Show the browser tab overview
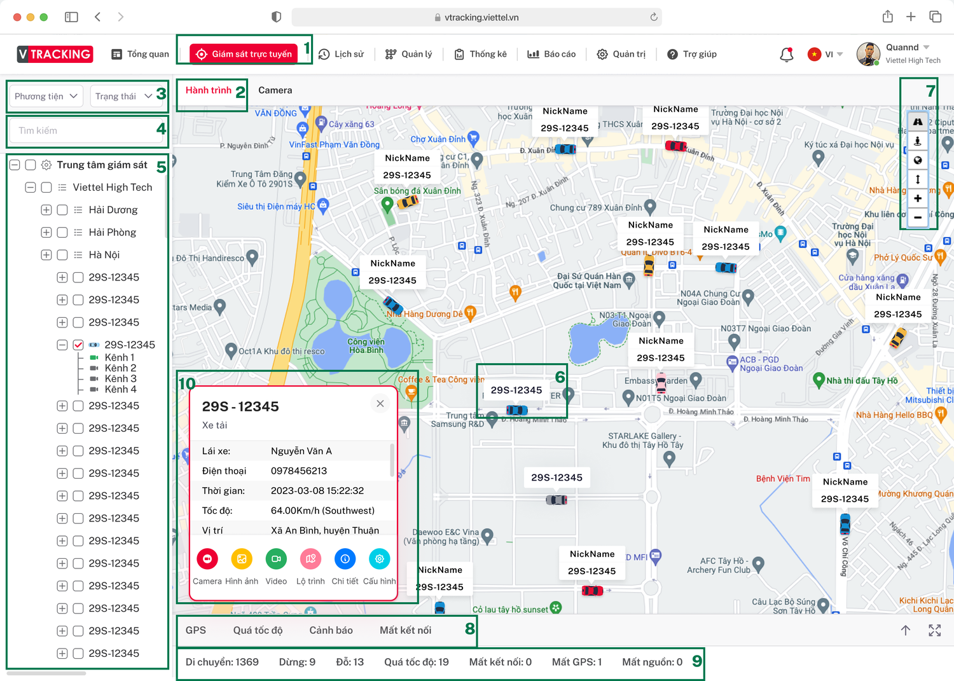 [x=935, y=17]
